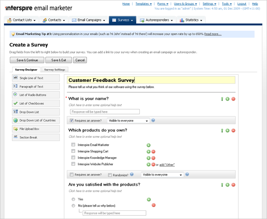Delete 'Which products do you own?' question

click(x=233, y=130)
